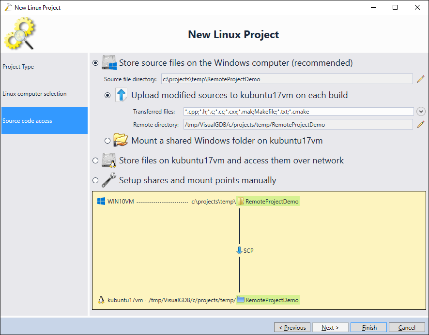Go to the Linux computer selection page

(45, 93)
